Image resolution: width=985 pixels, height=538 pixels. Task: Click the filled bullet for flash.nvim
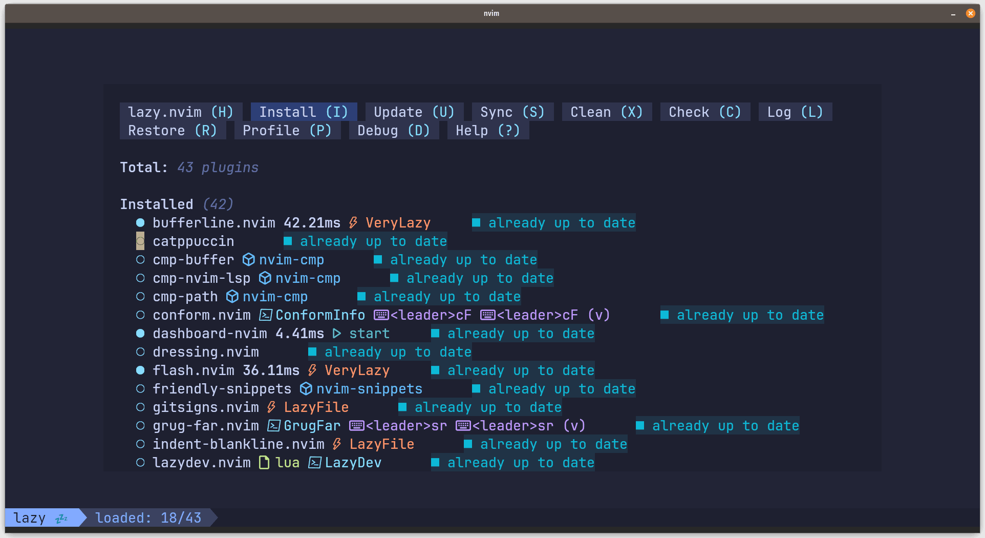[140, 370]
